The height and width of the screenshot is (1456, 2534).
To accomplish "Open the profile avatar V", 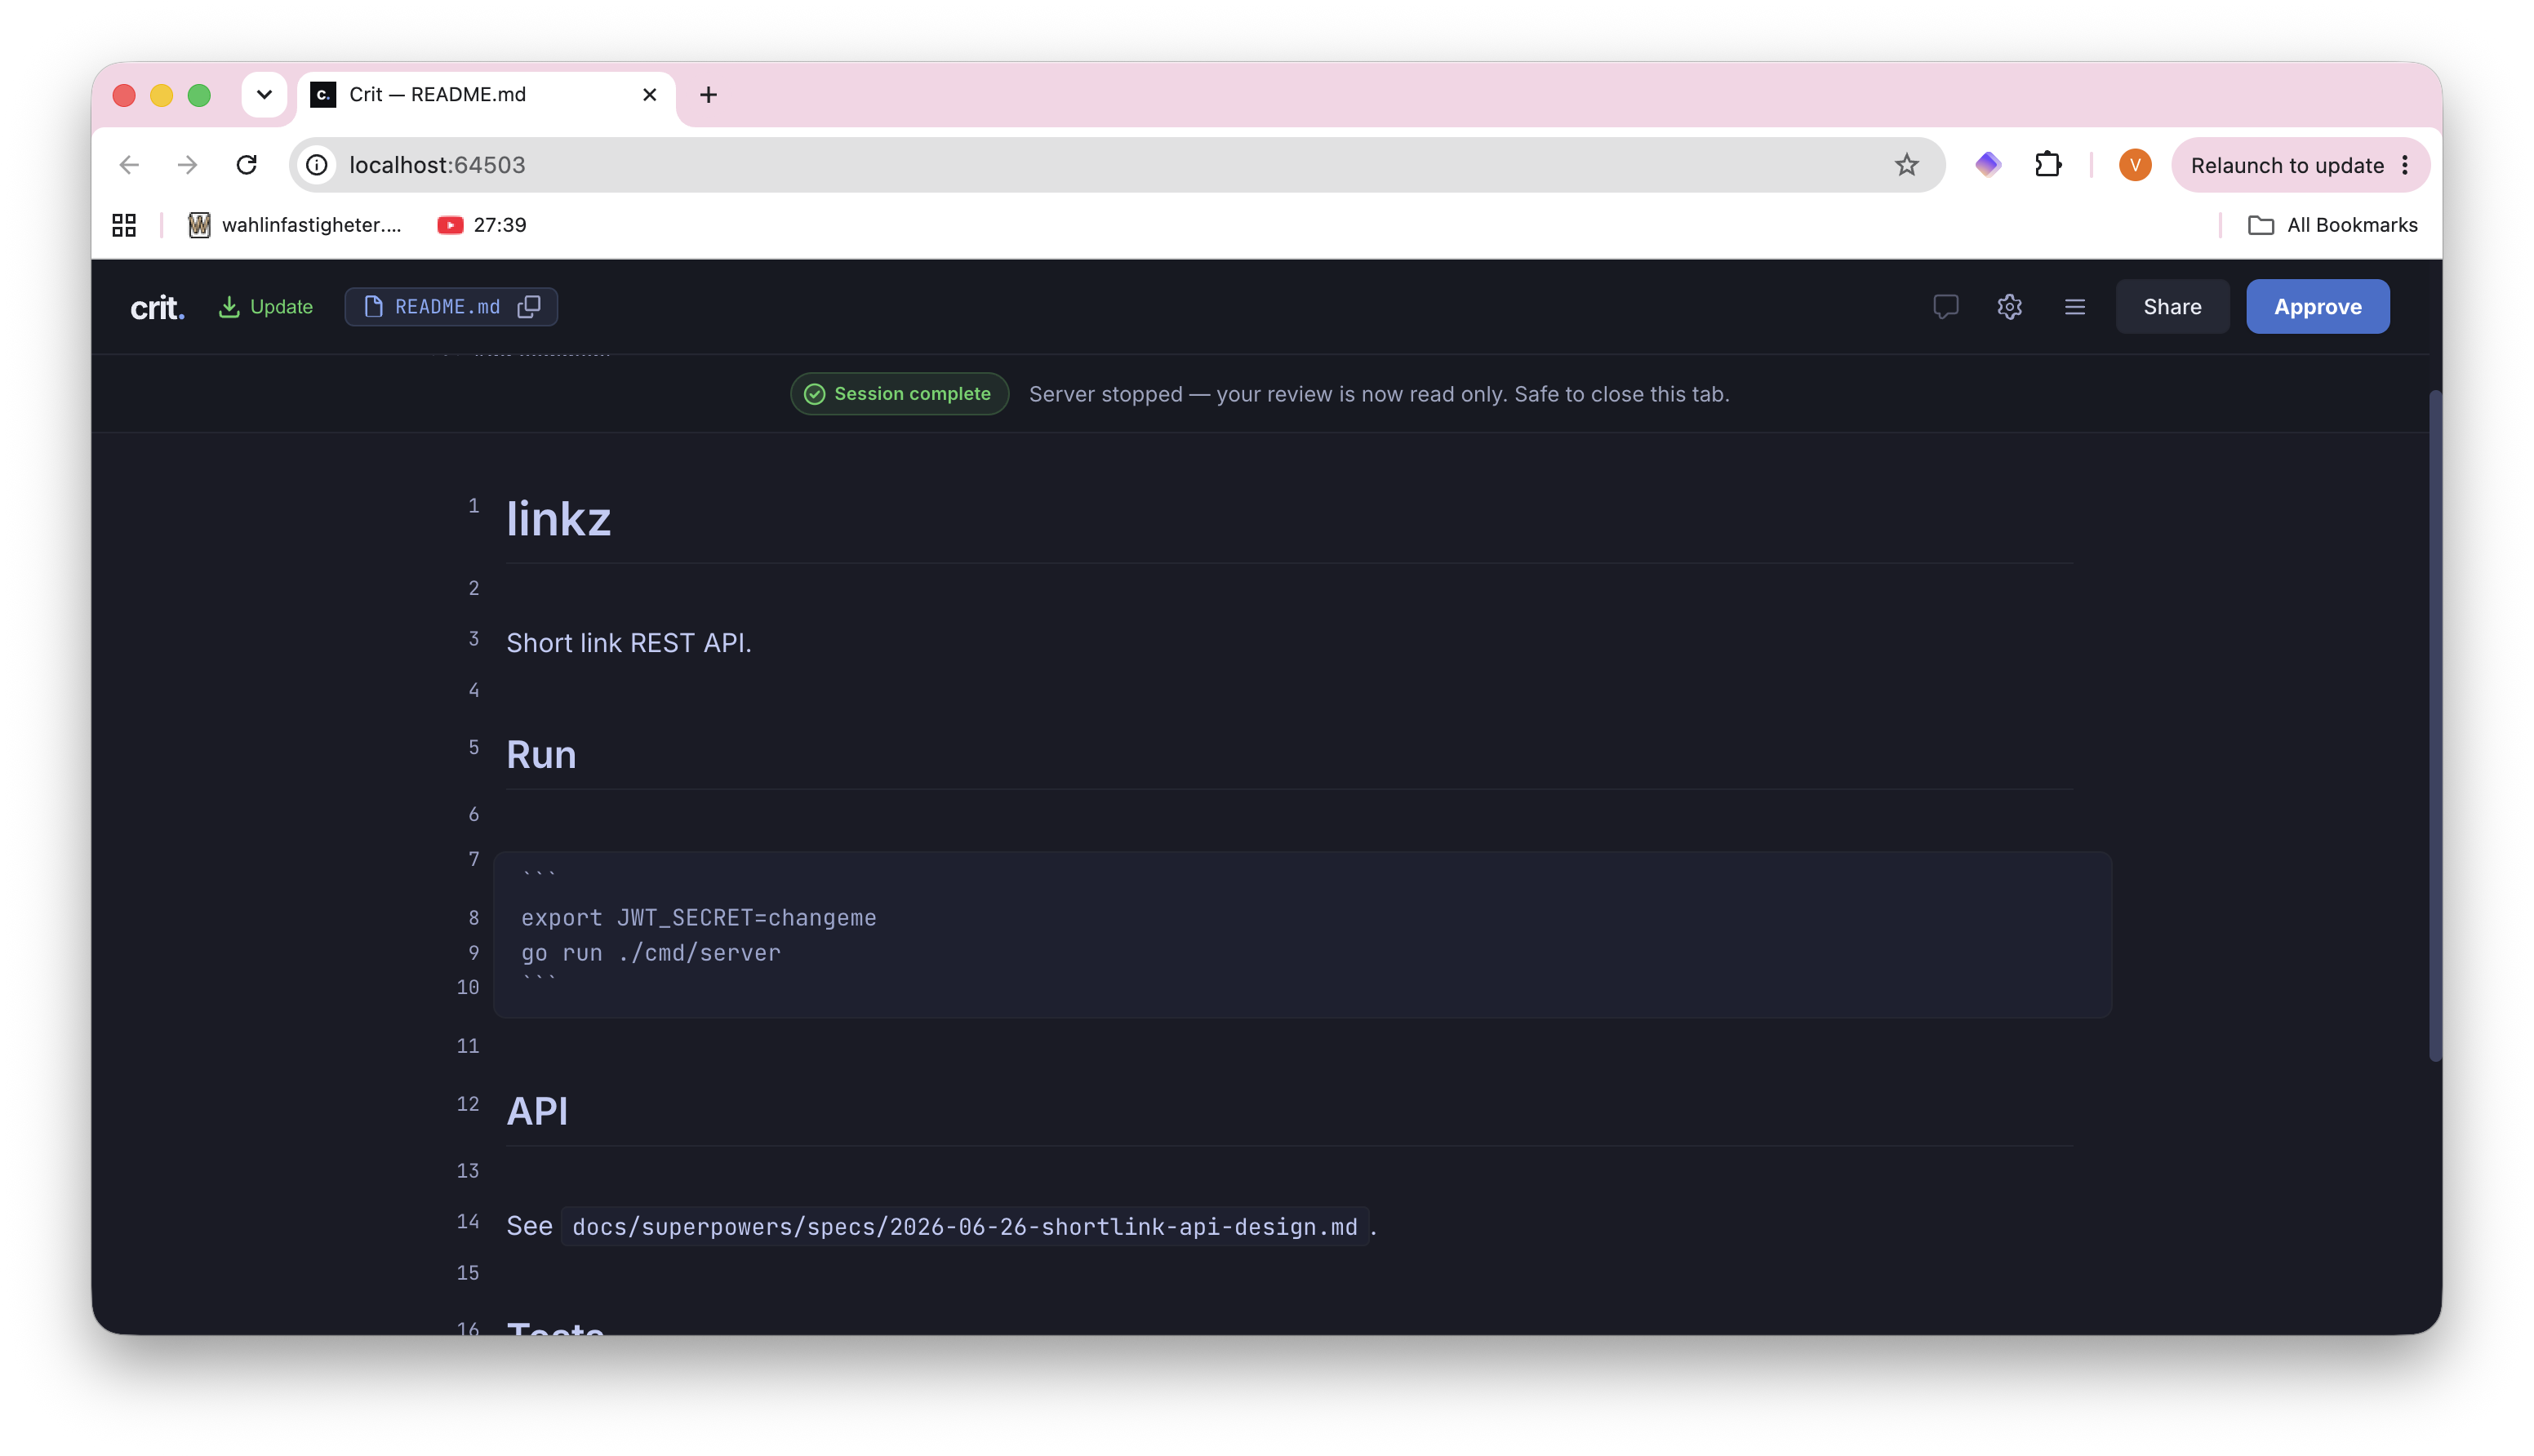I will [2134, 165].
